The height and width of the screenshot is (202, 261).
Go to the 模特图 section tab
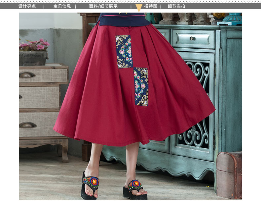(x=151, y=6)
